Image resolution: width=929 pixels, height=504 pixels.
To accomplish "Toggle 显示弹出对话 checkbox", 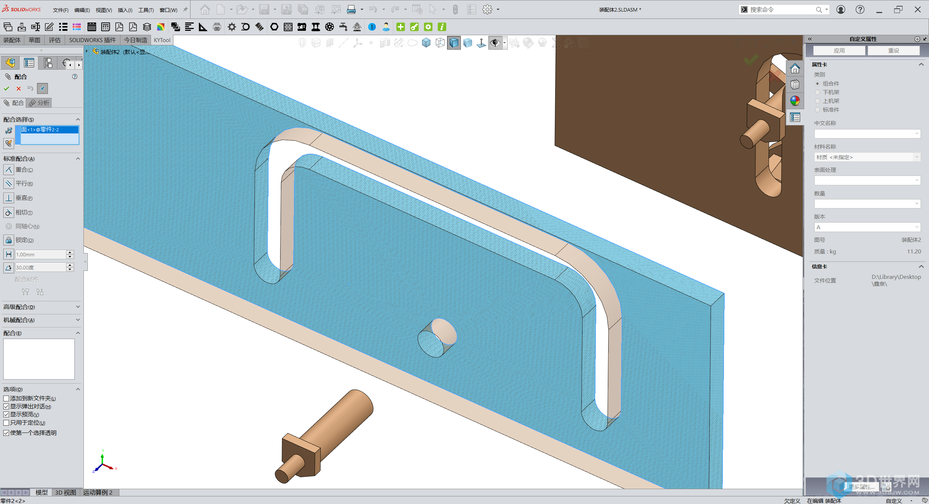I will 6,406.
